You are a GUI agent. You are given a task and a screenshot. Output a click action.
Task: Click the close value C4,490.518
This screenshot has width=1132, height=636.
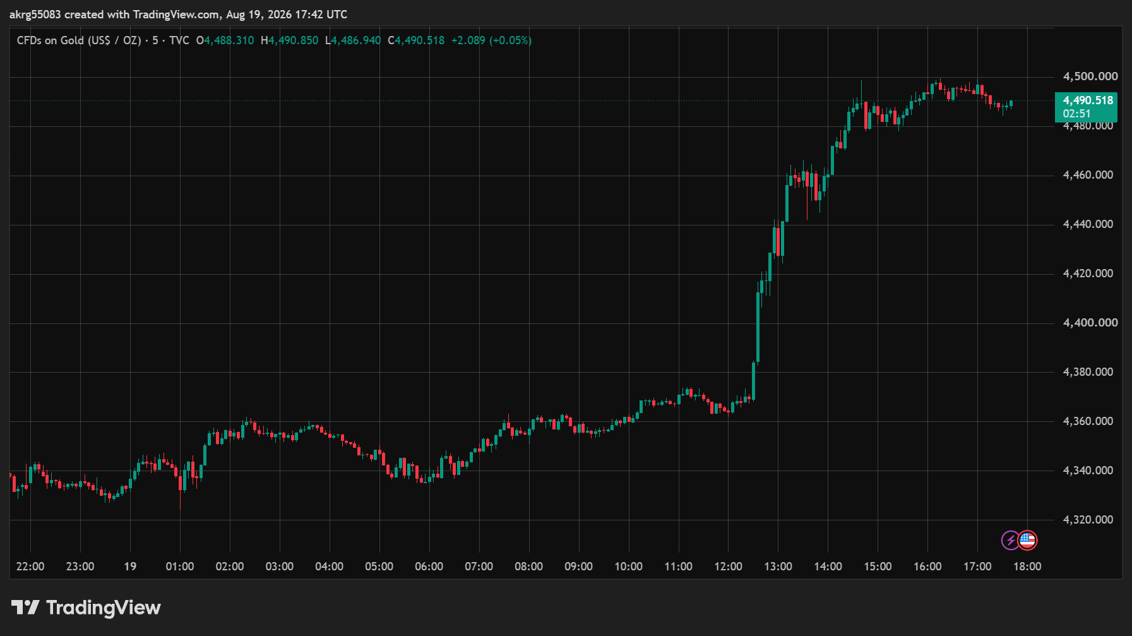click(x=416, y=40)
